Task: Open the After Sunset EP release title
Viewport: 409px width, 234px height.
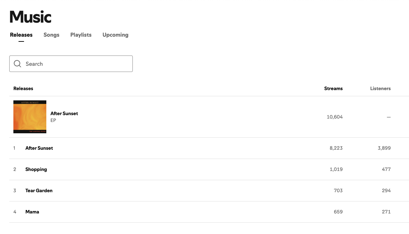Action: 64,113
